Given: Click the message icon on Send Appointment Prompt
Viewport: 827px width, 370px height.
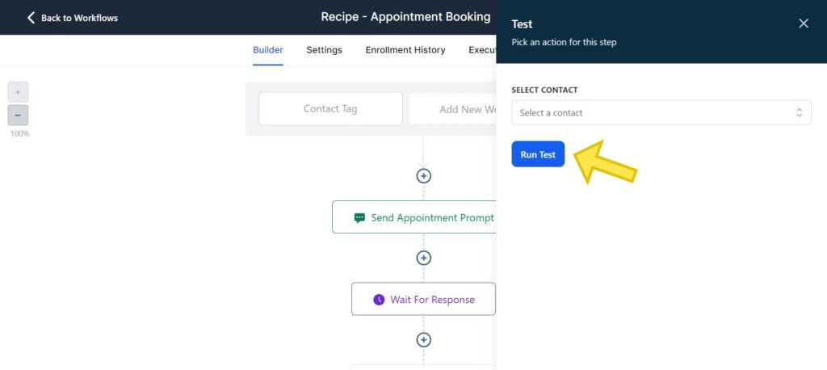Looking at the screenshot, I should (359, 218).
